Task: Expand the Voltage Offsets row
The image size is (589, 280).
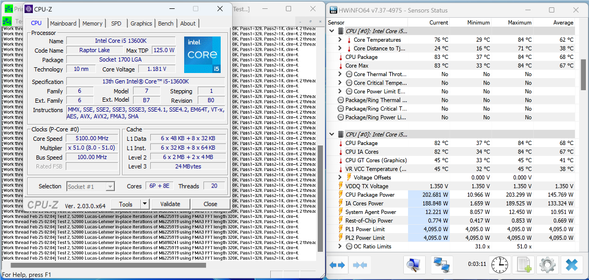Action: click(x=340, y=177)
